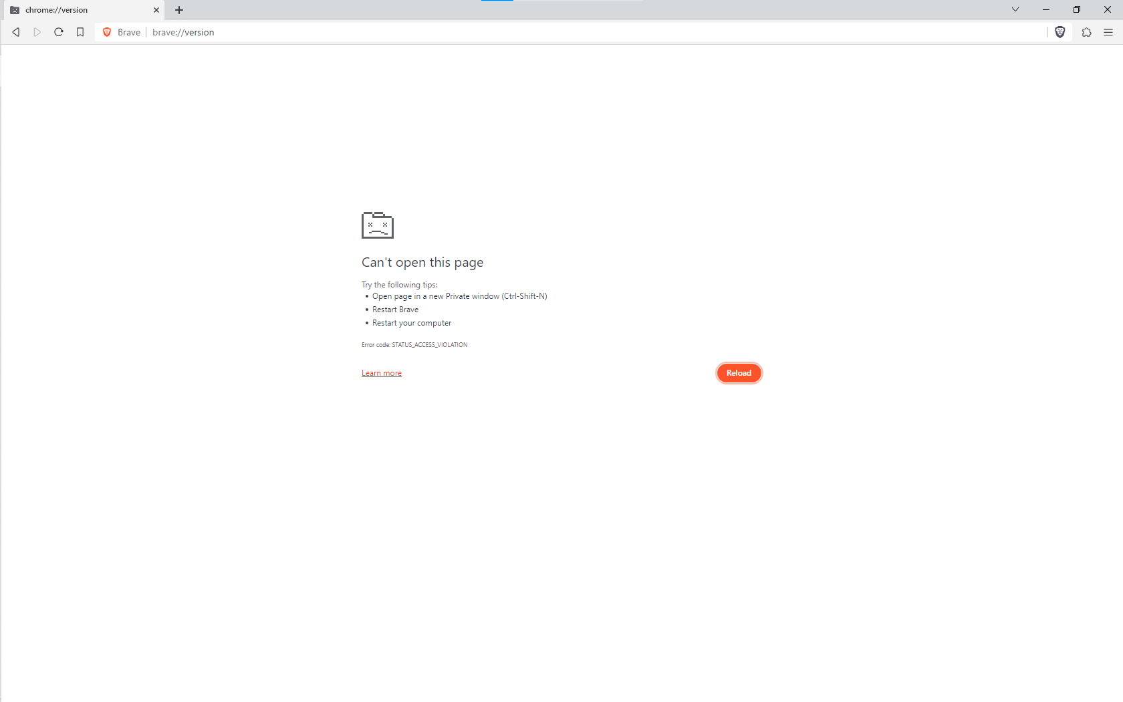The height and width of the screenshot is (702, 1123).
Task: Open the hamburger menu for Brave settings
Action: [1108, 32]
